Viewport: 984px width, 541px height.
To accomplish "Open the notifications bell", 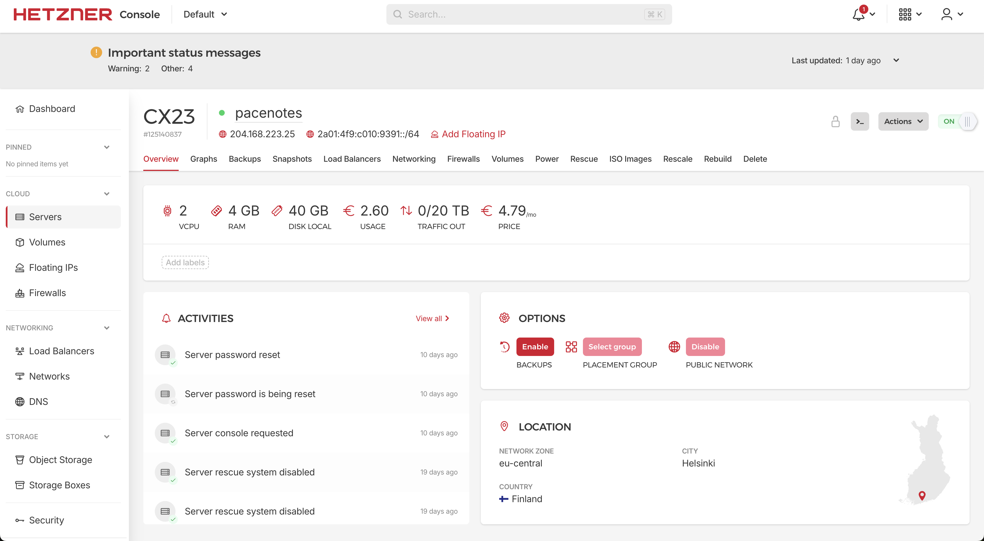I will pyautogui.click(x=858, y=14).
